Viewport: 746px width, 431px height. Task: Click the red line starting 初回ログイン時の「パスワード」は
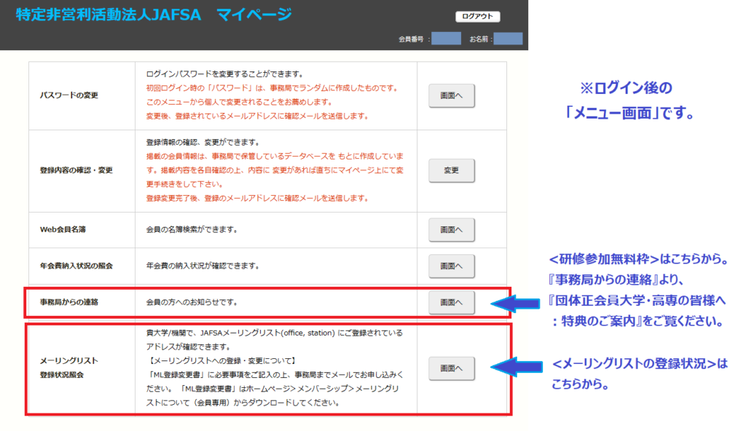tap(272, 88)
